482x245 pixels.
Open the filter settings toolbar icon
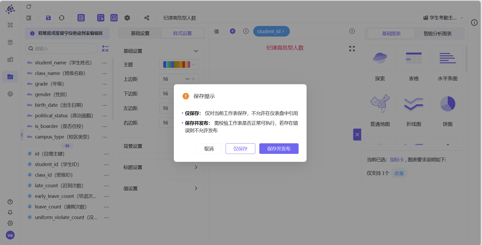click(101, 18)
